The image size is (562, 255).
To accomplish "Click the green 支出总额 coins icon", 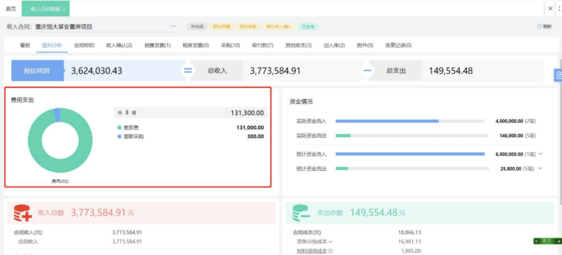I will coord(301,213).
